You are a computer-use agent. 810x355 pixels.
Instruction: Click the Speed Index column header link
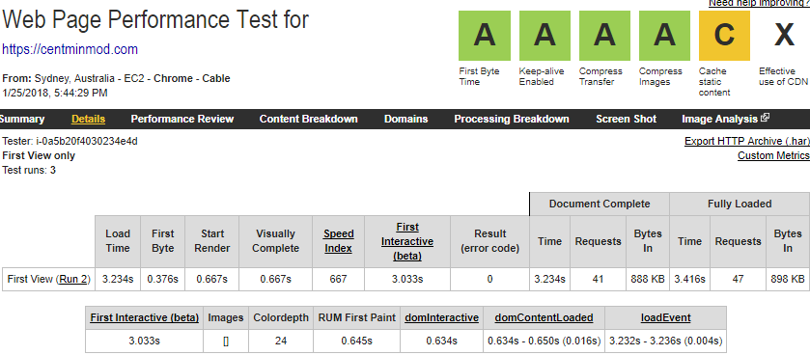pyautogui.click(x=338, y=241)
